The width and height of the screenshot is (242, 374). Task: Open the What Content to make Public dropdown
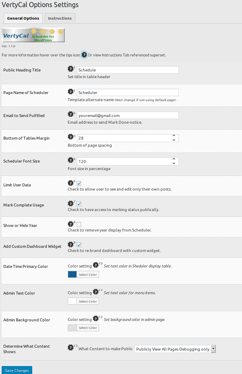(x=175, y=349)
